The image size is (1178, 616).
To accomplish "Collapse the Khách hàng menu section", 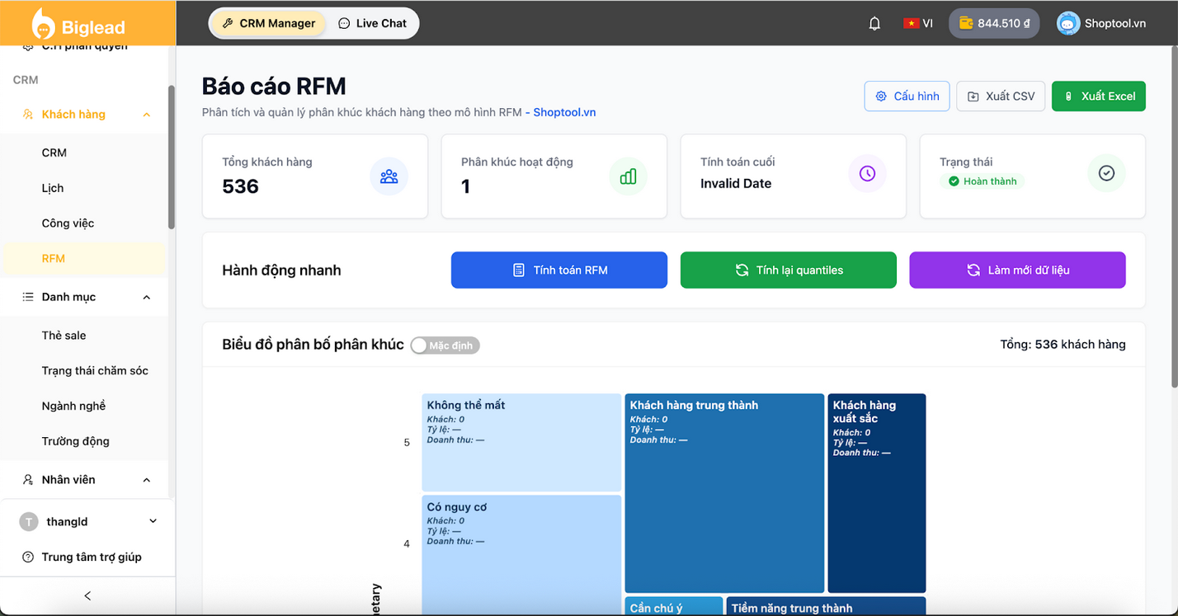I will [x=147, y=115].
